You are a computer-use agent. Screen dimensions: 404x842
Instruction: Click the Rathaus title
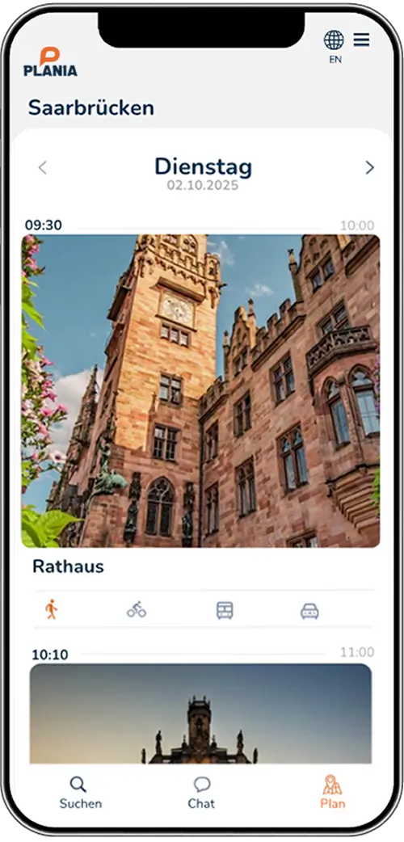pos(68,566)
